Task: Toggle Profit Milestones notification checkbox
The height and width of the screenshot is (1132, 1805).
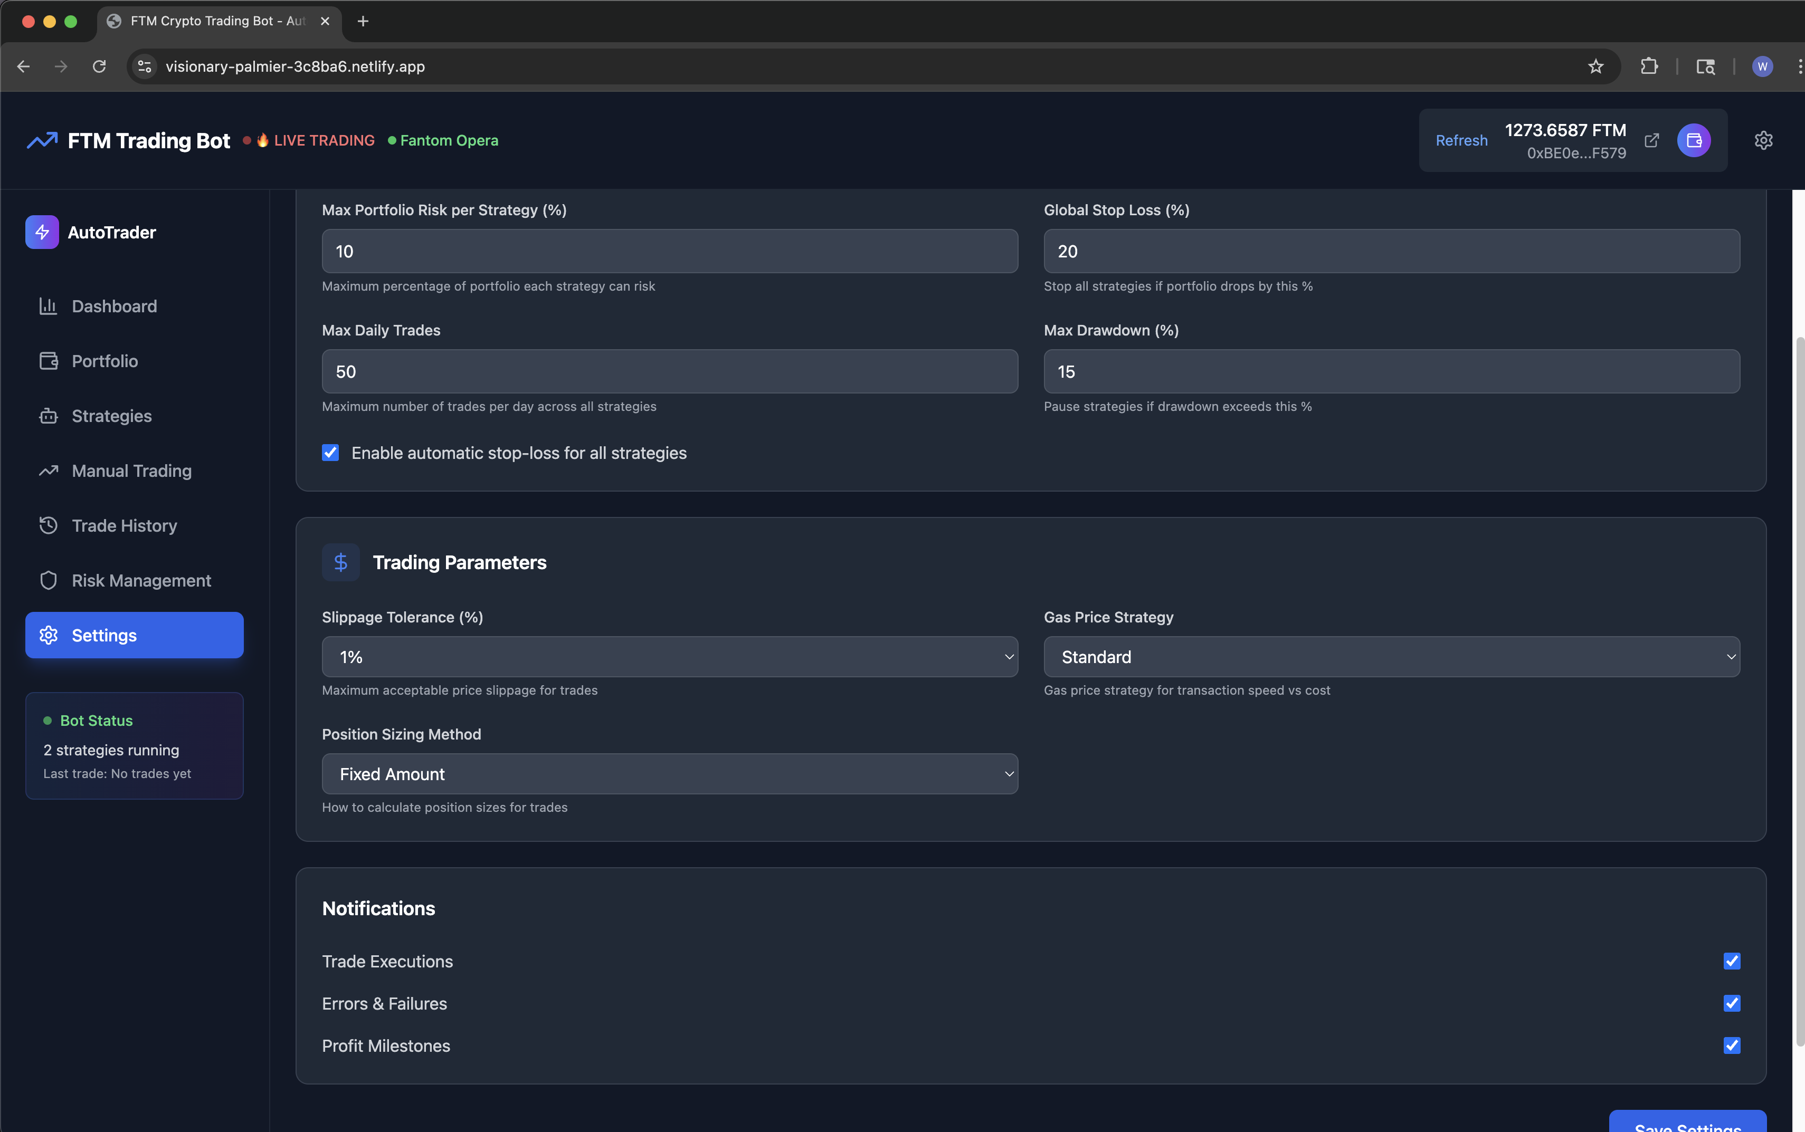Action: pyautogui.click(x=1731, y=1045)
